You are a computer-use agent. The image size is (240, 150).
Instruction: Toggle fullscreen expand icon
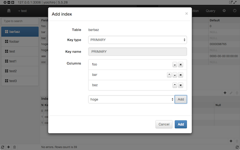point(235,2)
